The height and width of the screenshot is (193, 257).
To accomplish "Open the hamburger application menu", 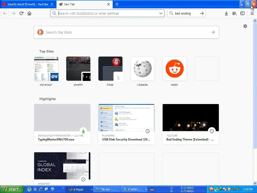I will pos(252,13).
